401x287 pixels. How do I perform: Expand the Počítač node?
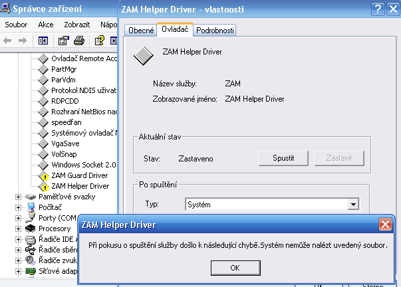pyautogui.click(x=18, y=207)
